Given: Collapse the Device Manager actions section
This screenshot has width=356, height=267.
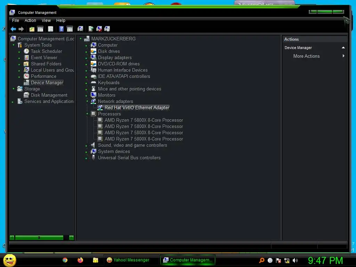Looking at the screenshot, I should pos(343,48).
